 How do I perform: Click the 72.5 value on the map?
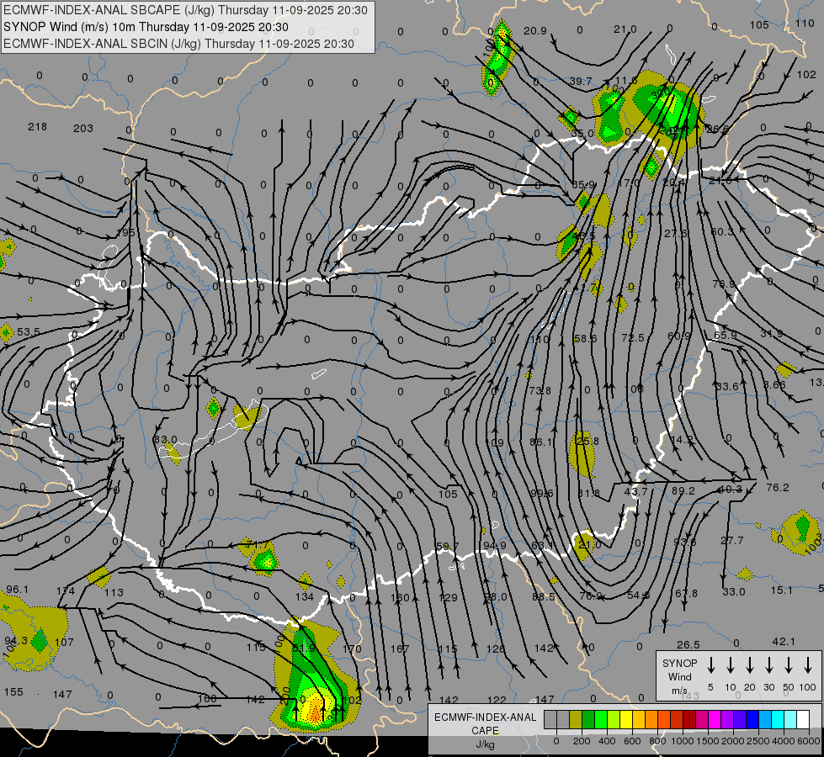pyautogui.click(x=633, y=338)
